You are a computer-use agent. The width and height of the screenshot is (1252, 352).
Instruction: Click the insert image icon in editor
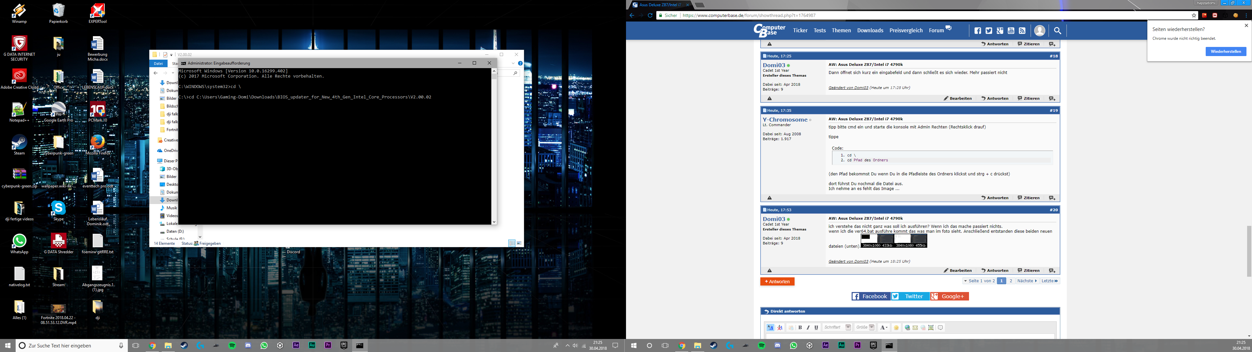tap(931, 328)
